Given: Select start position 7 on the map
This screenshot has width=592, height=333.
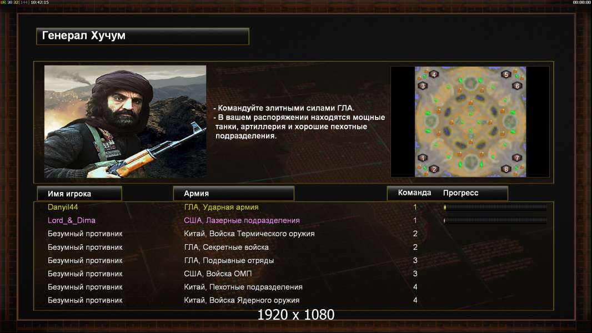Looking at the screenshot, I should 517,158.
